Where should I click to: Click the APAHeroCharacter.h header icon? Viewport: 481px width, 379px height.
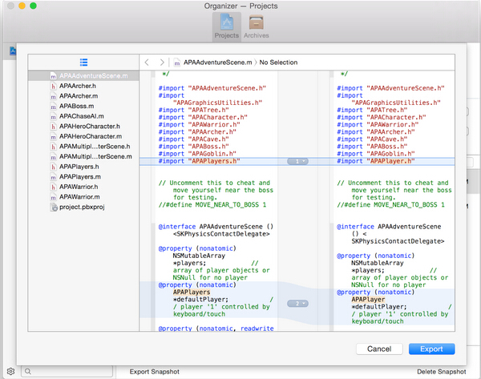coord(53,126)
